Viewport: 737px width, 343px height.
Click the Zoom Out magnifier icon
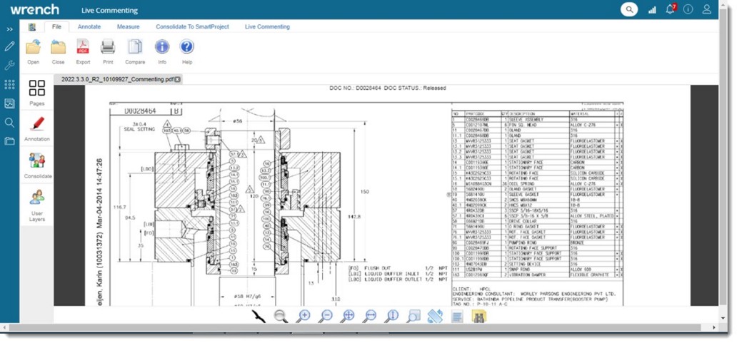(x=326, y=316)
